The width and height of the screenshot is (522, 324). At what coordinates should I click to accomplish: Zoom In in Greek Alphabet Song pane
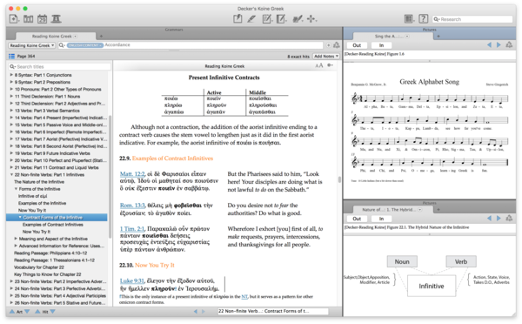click(382, 45)
